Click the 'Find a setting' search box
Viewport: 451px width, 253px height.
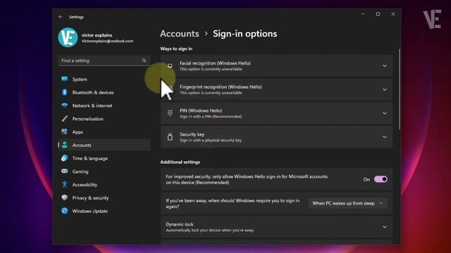click(104, 60)
